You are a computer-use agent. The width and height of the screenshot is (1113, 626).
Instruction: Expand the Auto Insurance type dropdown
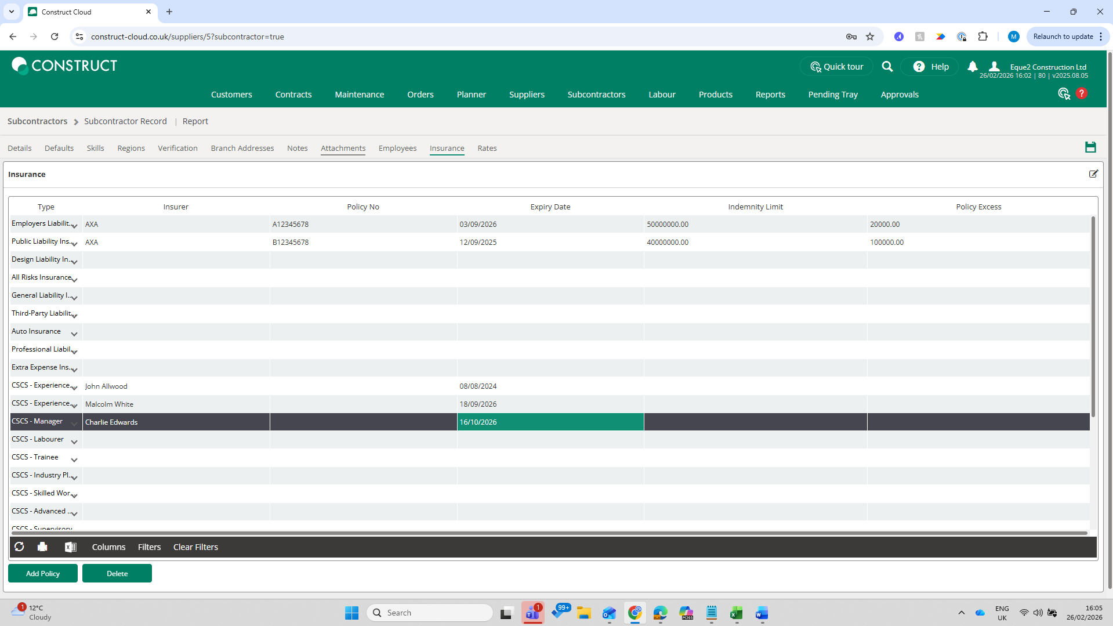[x=74, y=334]
